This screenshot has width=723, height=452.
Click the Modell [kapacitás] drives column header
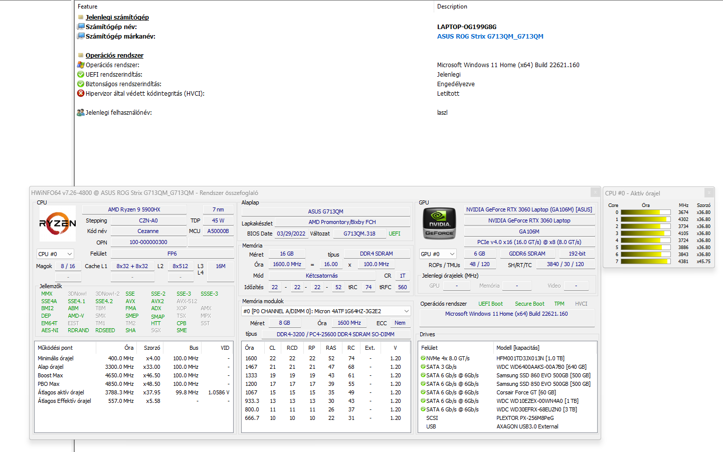pyautogui.click(x=518, y=348)
